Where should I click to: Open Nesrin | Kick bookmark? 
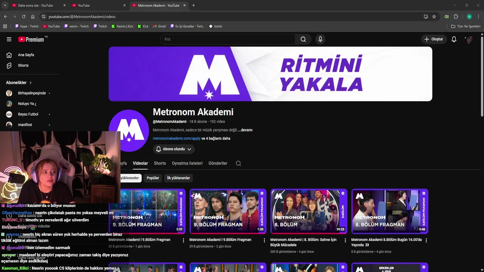point(122,26)
